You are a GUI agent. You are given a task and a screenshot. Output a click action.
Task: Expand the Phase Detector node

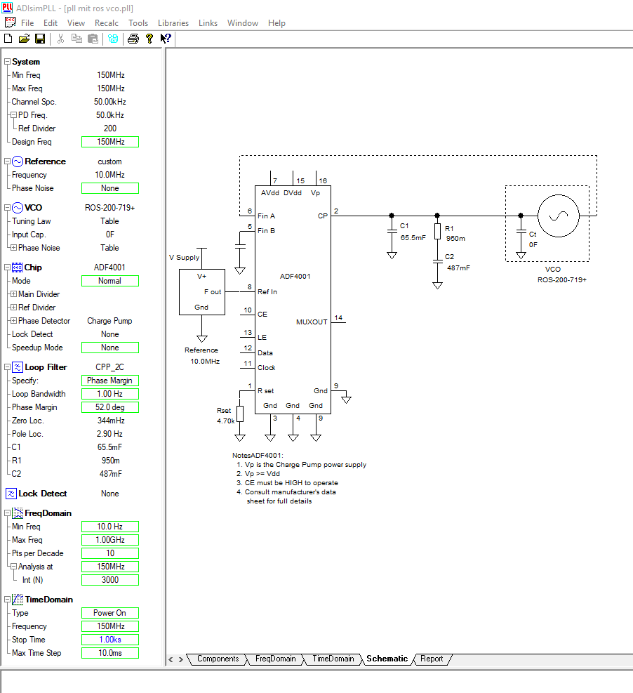(14, 320)
